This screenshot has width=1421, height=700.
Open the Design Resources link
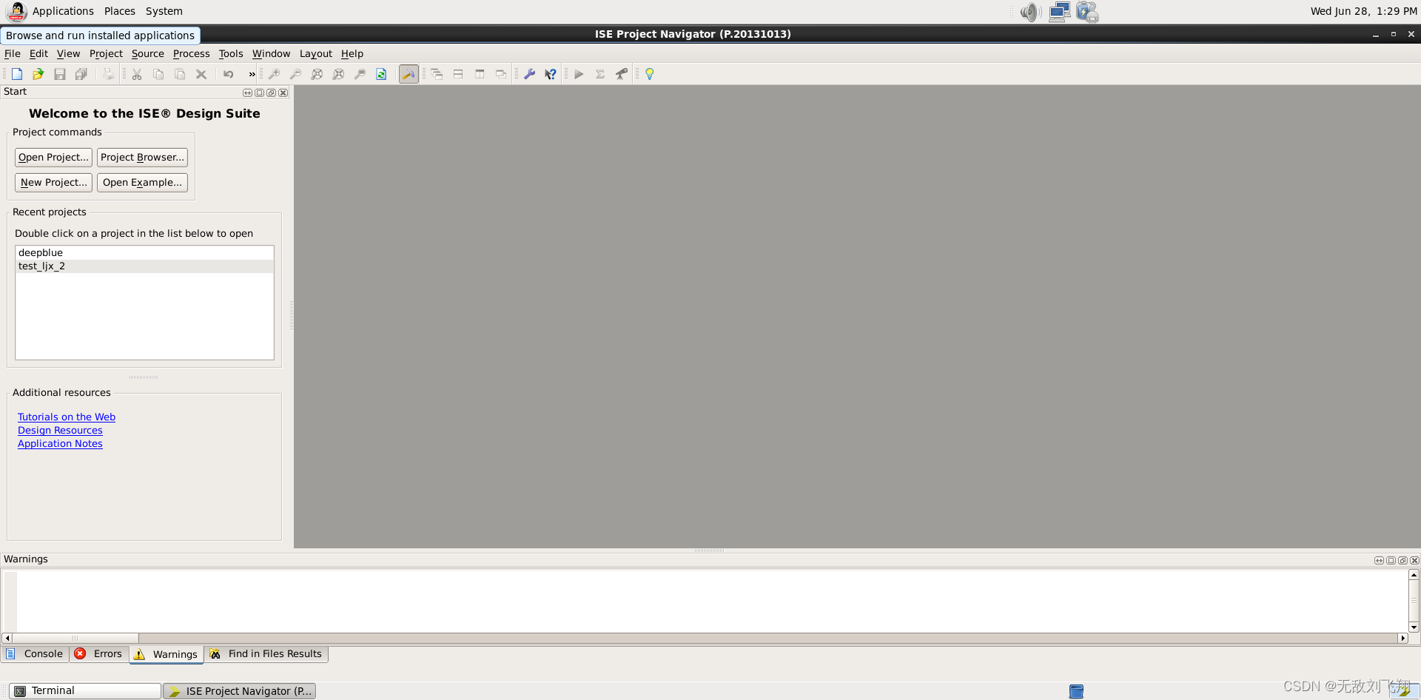60,430
